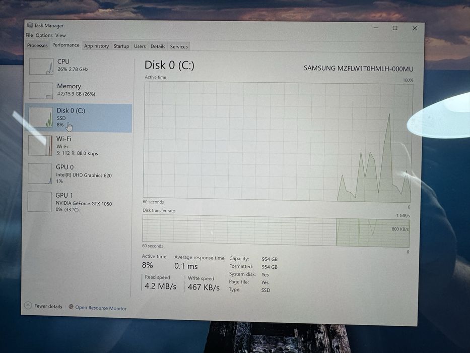Click the Formatted 954 GB value
Viewport: 470px width, 353px height.
pos(270,267)
